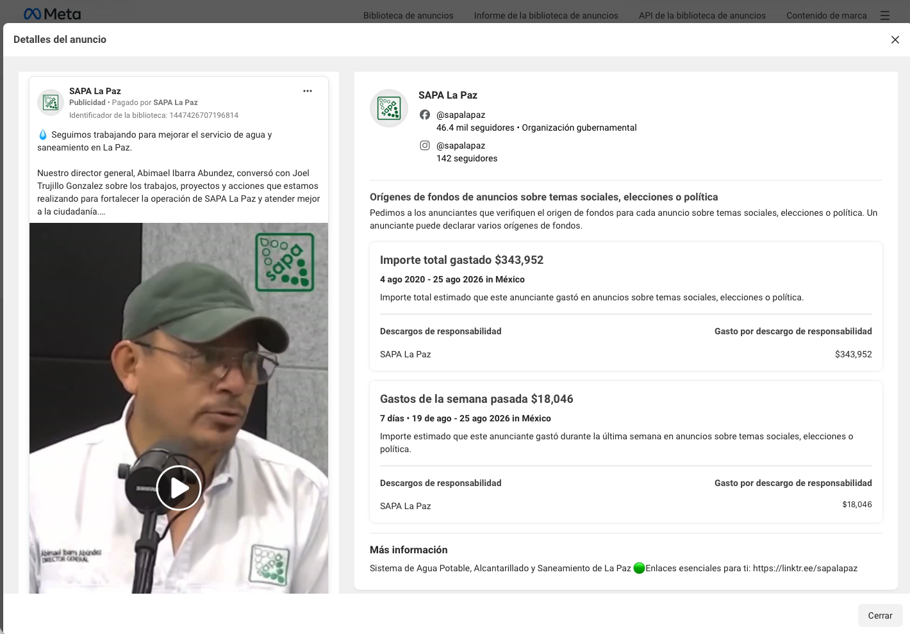This screenshot has height=634, width=910.
Task: Click the SAPA La Paz title in right panel
Action: [448, 95]
